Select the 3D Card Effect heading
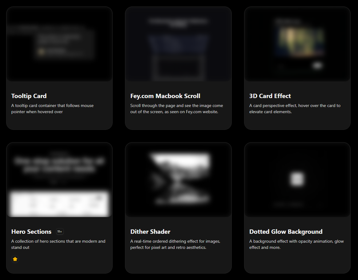This screenshot has width=358, height=280. pyautogui.click(x=270, y=96)
